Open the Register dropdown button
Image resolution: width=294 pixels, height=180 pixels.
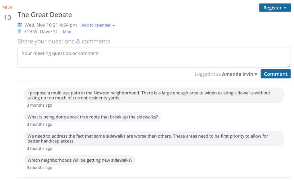275,8
